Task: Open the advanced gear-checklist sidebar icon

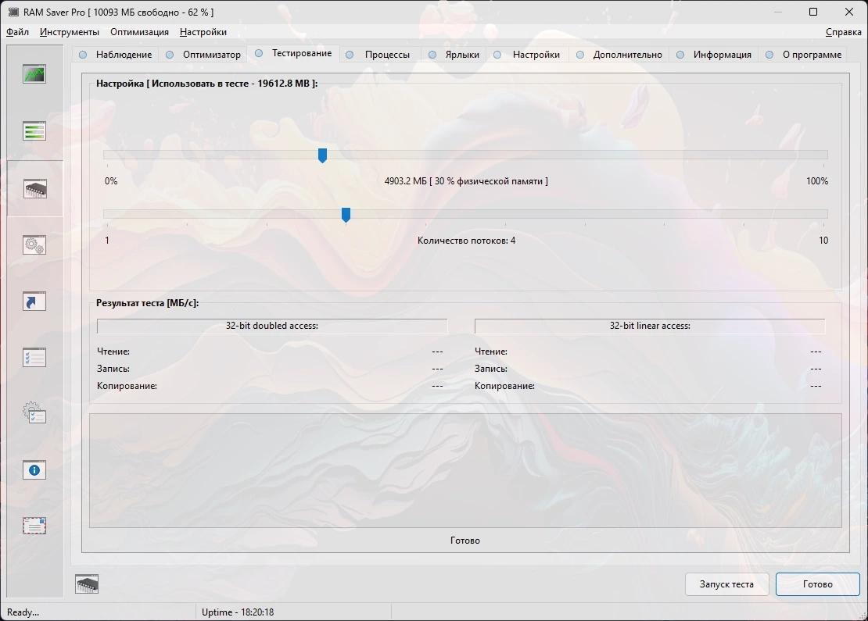Action: pos(34,414)
